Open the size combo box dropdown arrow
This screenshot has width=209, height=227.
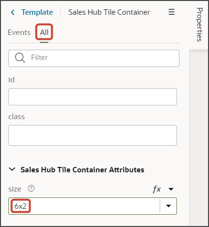tap(169, 206)
